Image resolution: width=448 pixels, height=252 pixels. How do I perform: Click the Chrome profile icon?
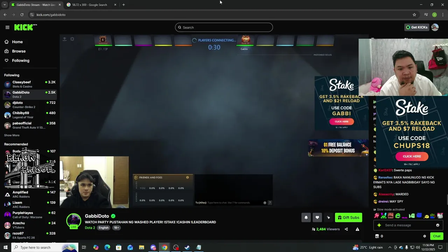tap(434, 15)
